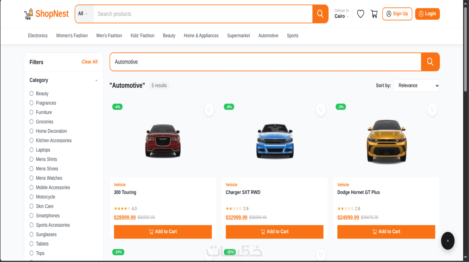This screenshot has width=469, height=262.
Task: Open the Sports navigation menu
Action: pyautogui.click(x=293, y=36)
